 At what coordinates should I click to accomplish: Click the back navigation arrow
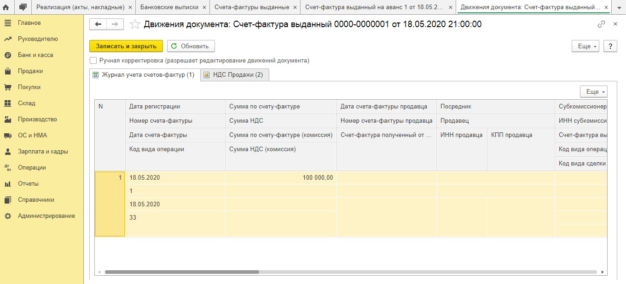click(98, 24)
